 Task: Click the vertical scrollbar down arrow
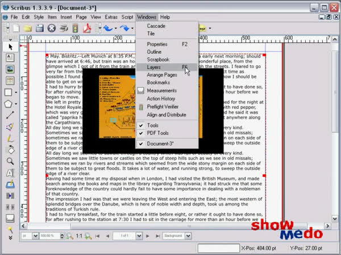(x=335, y=218)
